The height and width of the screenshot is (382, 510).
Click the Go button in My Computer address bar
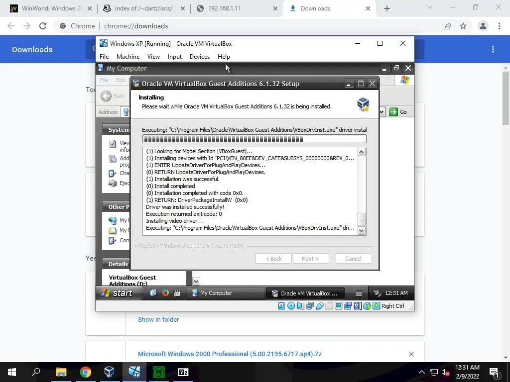coord(398,112)
